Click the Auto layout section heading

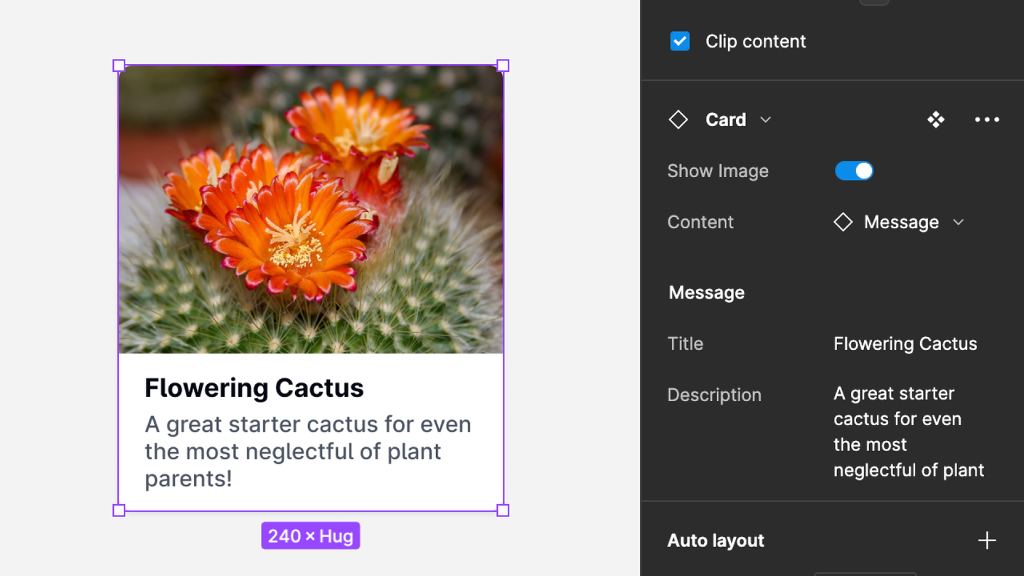(715, 540)
